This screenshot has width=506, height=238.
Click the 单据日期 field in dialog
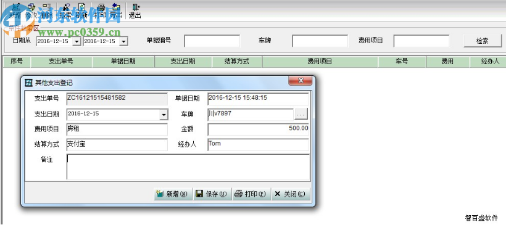pos(258,99)
